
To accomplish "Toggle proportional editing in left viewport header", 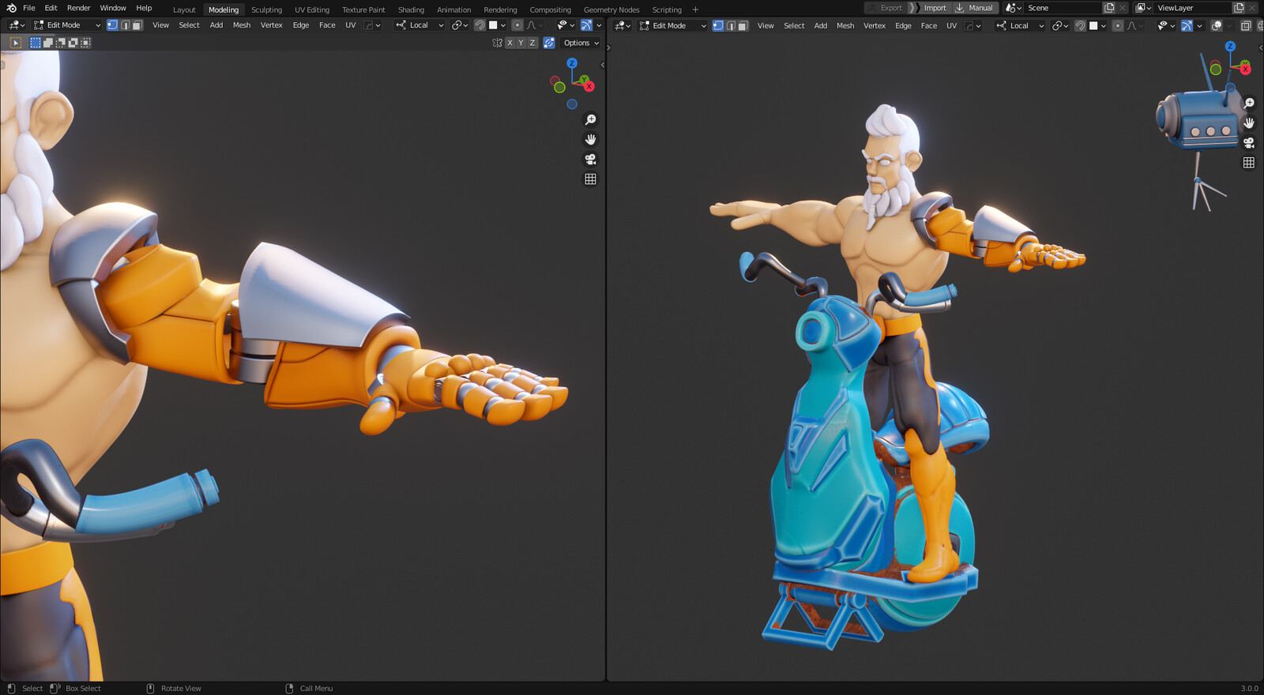I will point(517,25).
